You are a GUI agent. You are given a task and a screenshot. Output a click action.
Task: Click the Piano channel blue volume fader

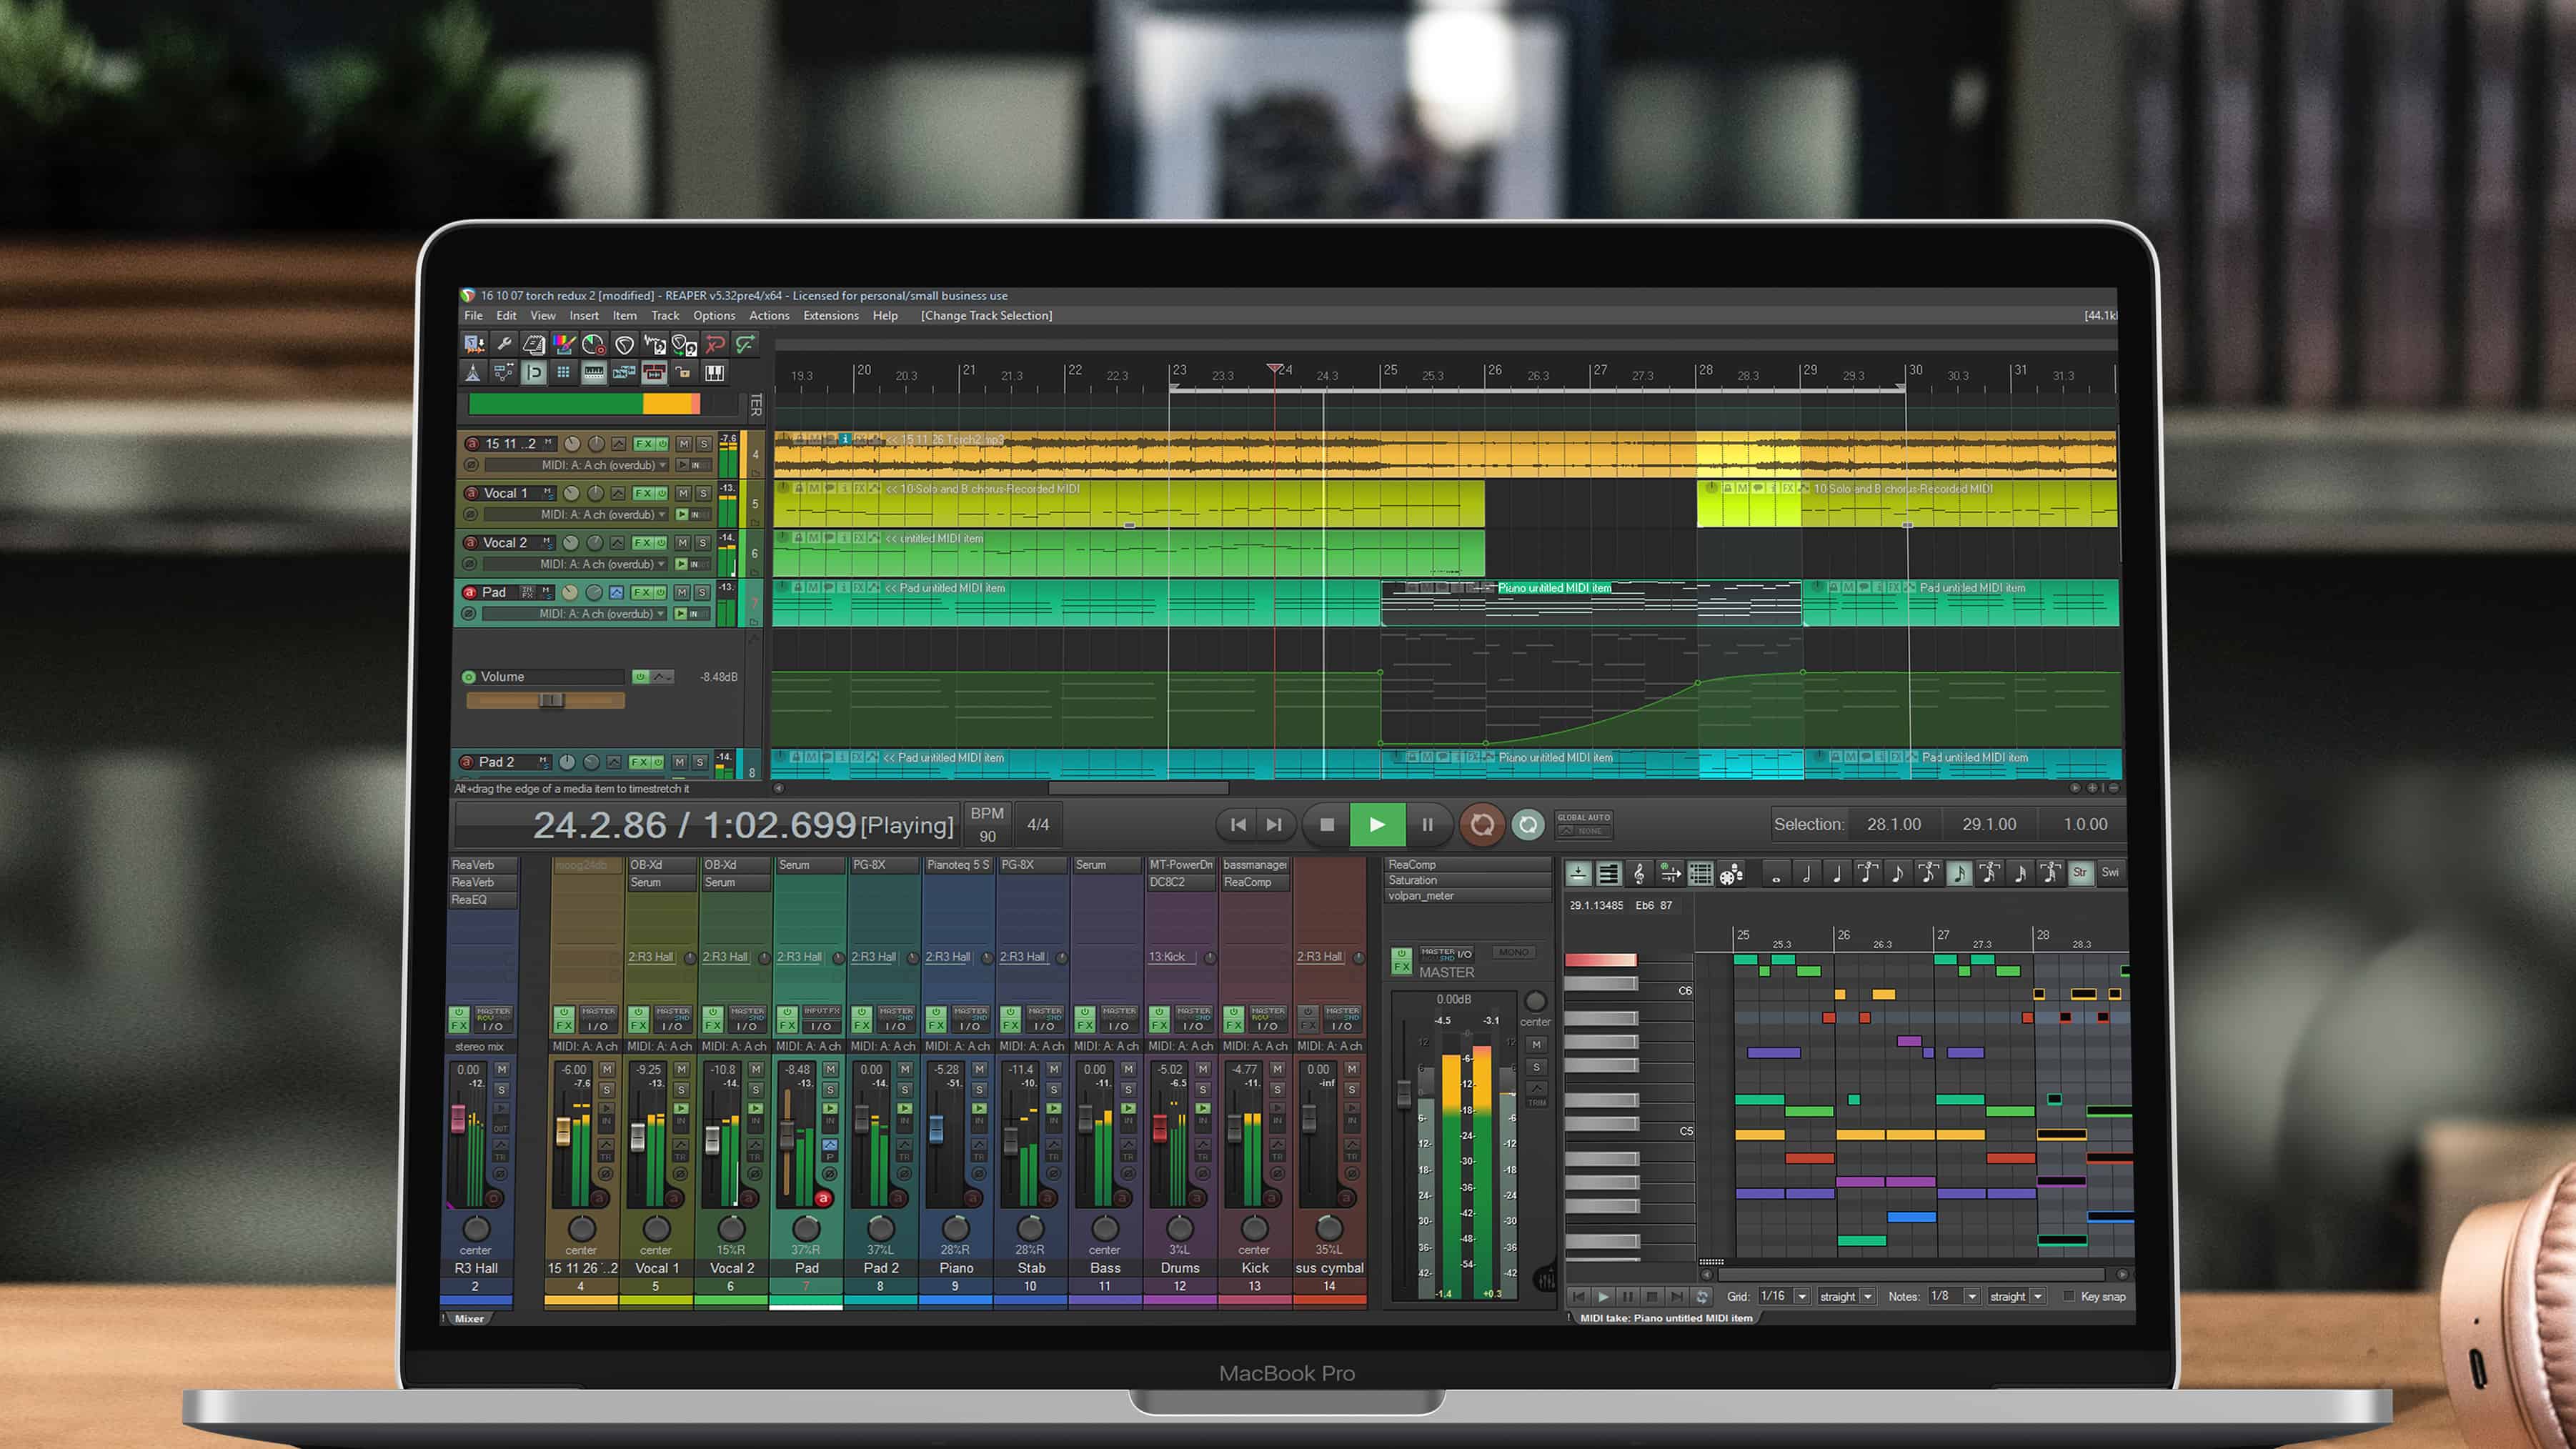(936, 1130)
